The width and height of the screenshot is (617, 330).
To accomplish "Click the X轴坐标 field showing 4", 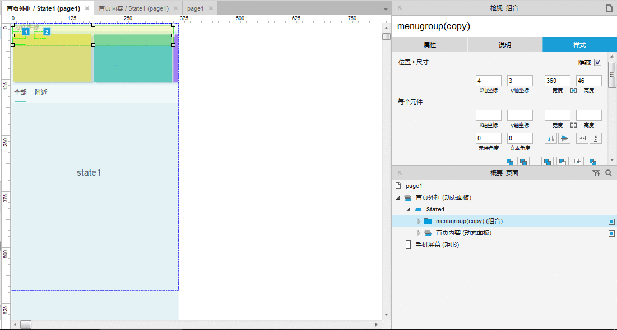I will (x=488, y=81).
